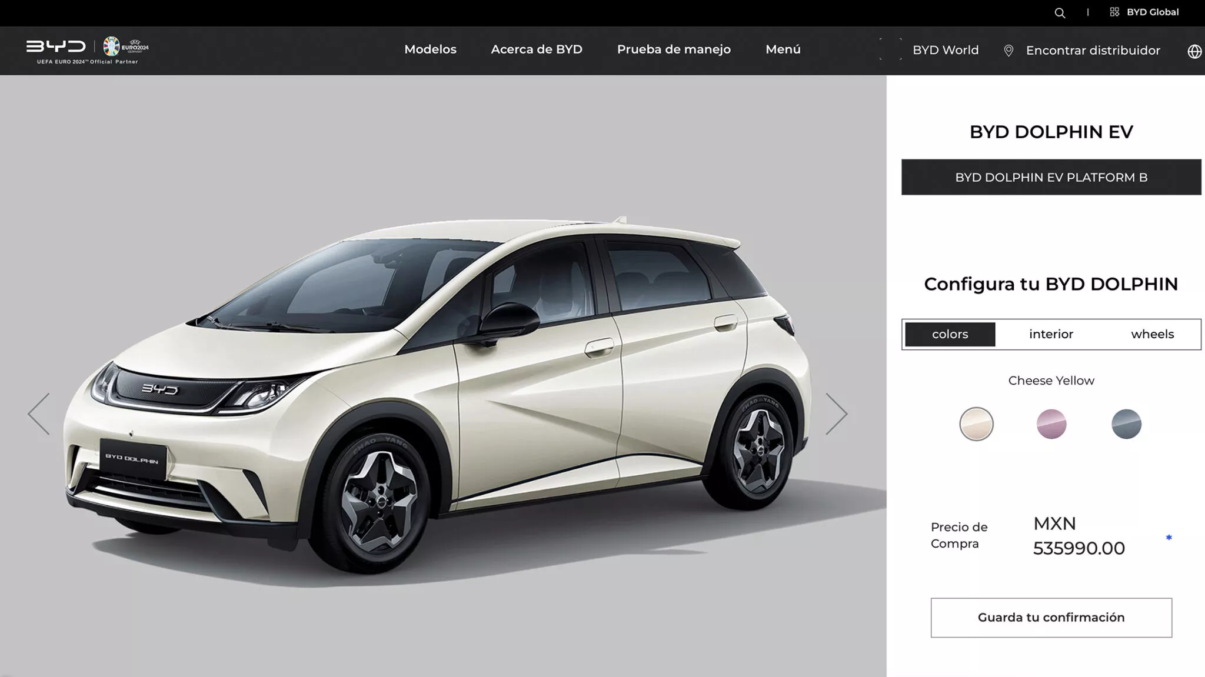
Task: Click the location pin distributor icon
Action: click(1008, 51)
